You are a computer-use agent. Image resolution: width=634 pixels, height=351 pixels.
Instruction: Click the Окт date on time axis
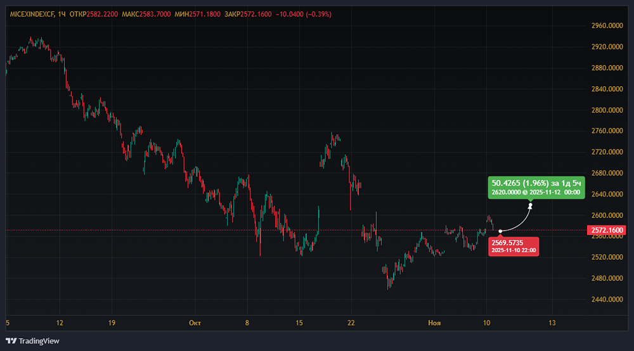(195, 323)
